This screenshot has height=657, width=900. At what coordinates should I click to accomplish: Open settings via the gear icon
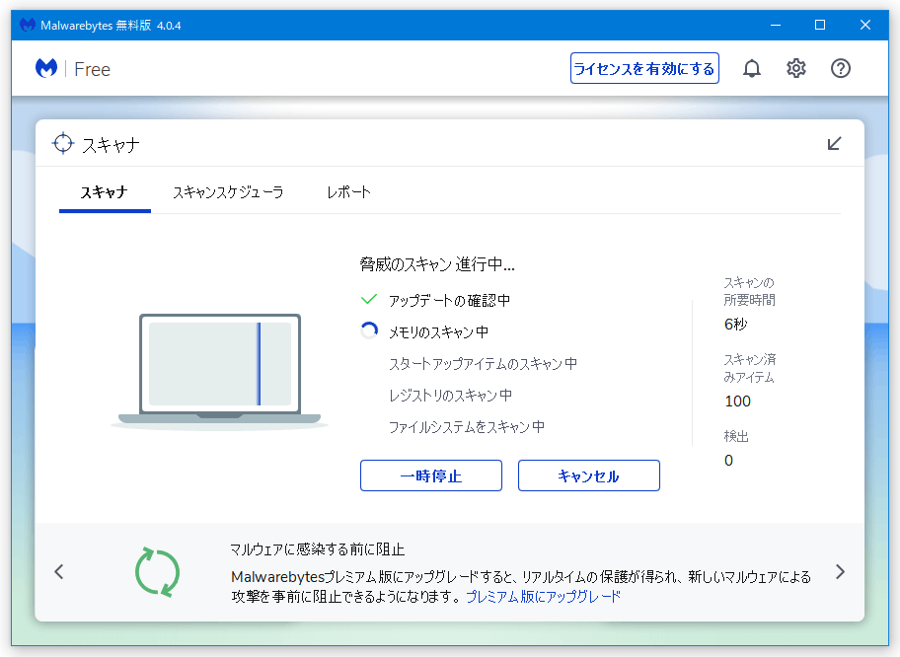(795, 68)
